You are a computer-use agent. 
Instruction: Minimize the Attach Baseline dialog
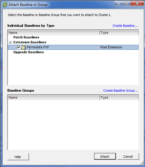click(118, 3)
